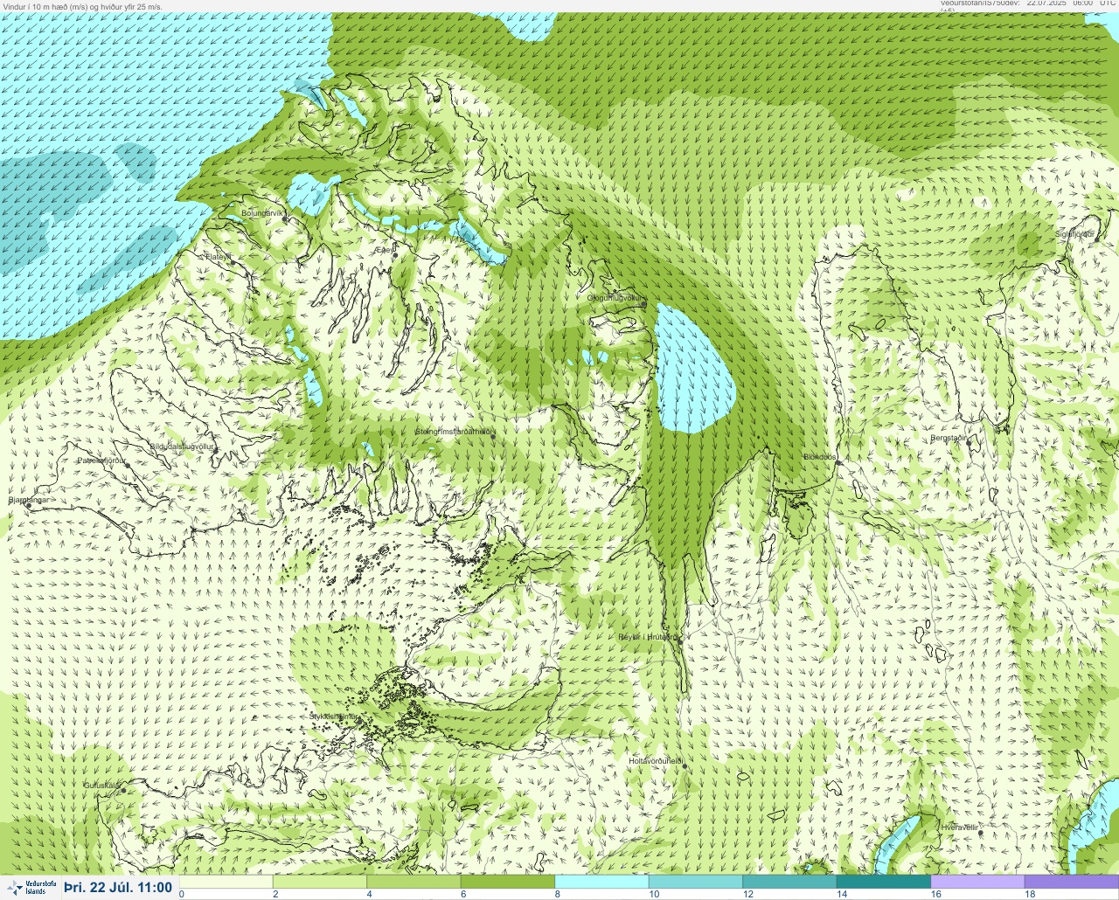Screen dimensions: 1119x900
Task: Click the Reykir í Hrútafirði station label
Action: (x=648, y=637)
